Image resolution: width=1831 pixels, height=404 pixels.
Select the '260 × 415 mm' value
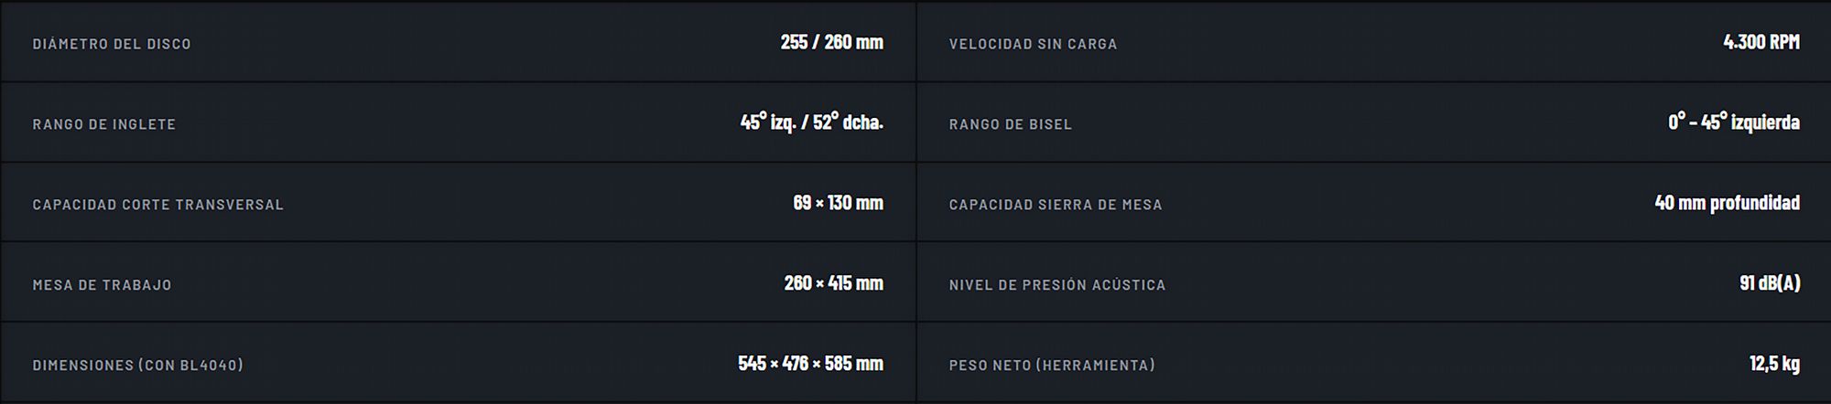pos(833,283)
